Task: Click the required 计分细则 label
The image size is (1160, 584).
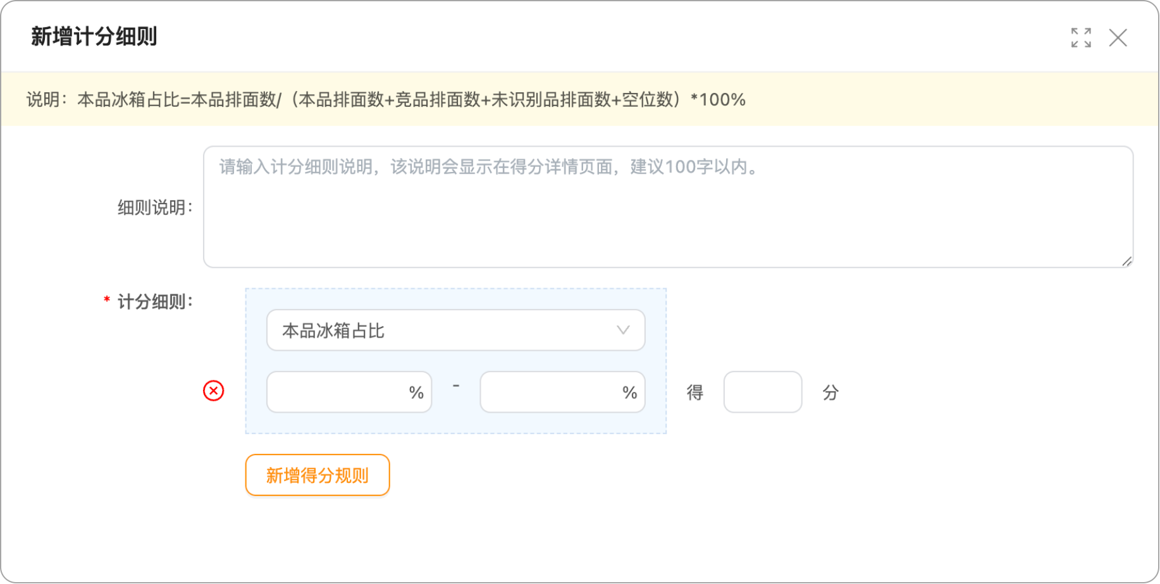Action: pos(149,301)
